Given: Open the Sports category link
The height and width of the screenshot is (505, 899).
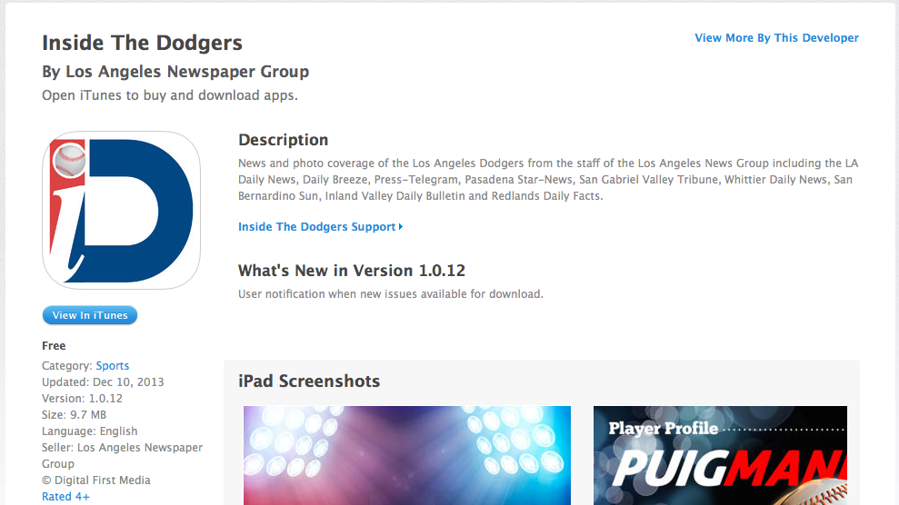Looking at the screenshot, I should tap(113, 365).
